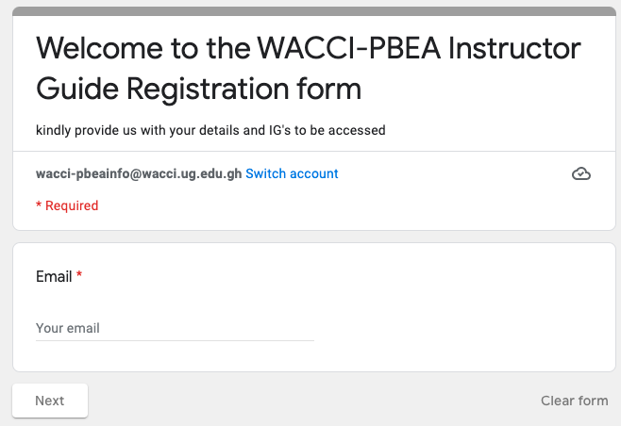
Task: Clear form using the bottom-right link
Action: [x=574, y=401]
